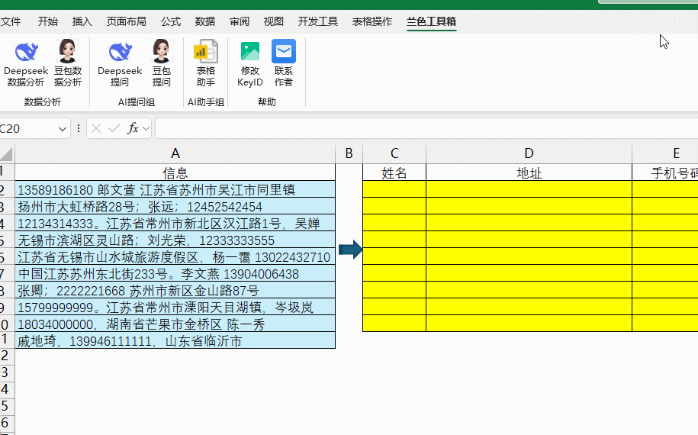698x435 pixels.
Task: Select cell with 13589186180 郎文萱
Action: pyautogui.click(x=175, y=190)
